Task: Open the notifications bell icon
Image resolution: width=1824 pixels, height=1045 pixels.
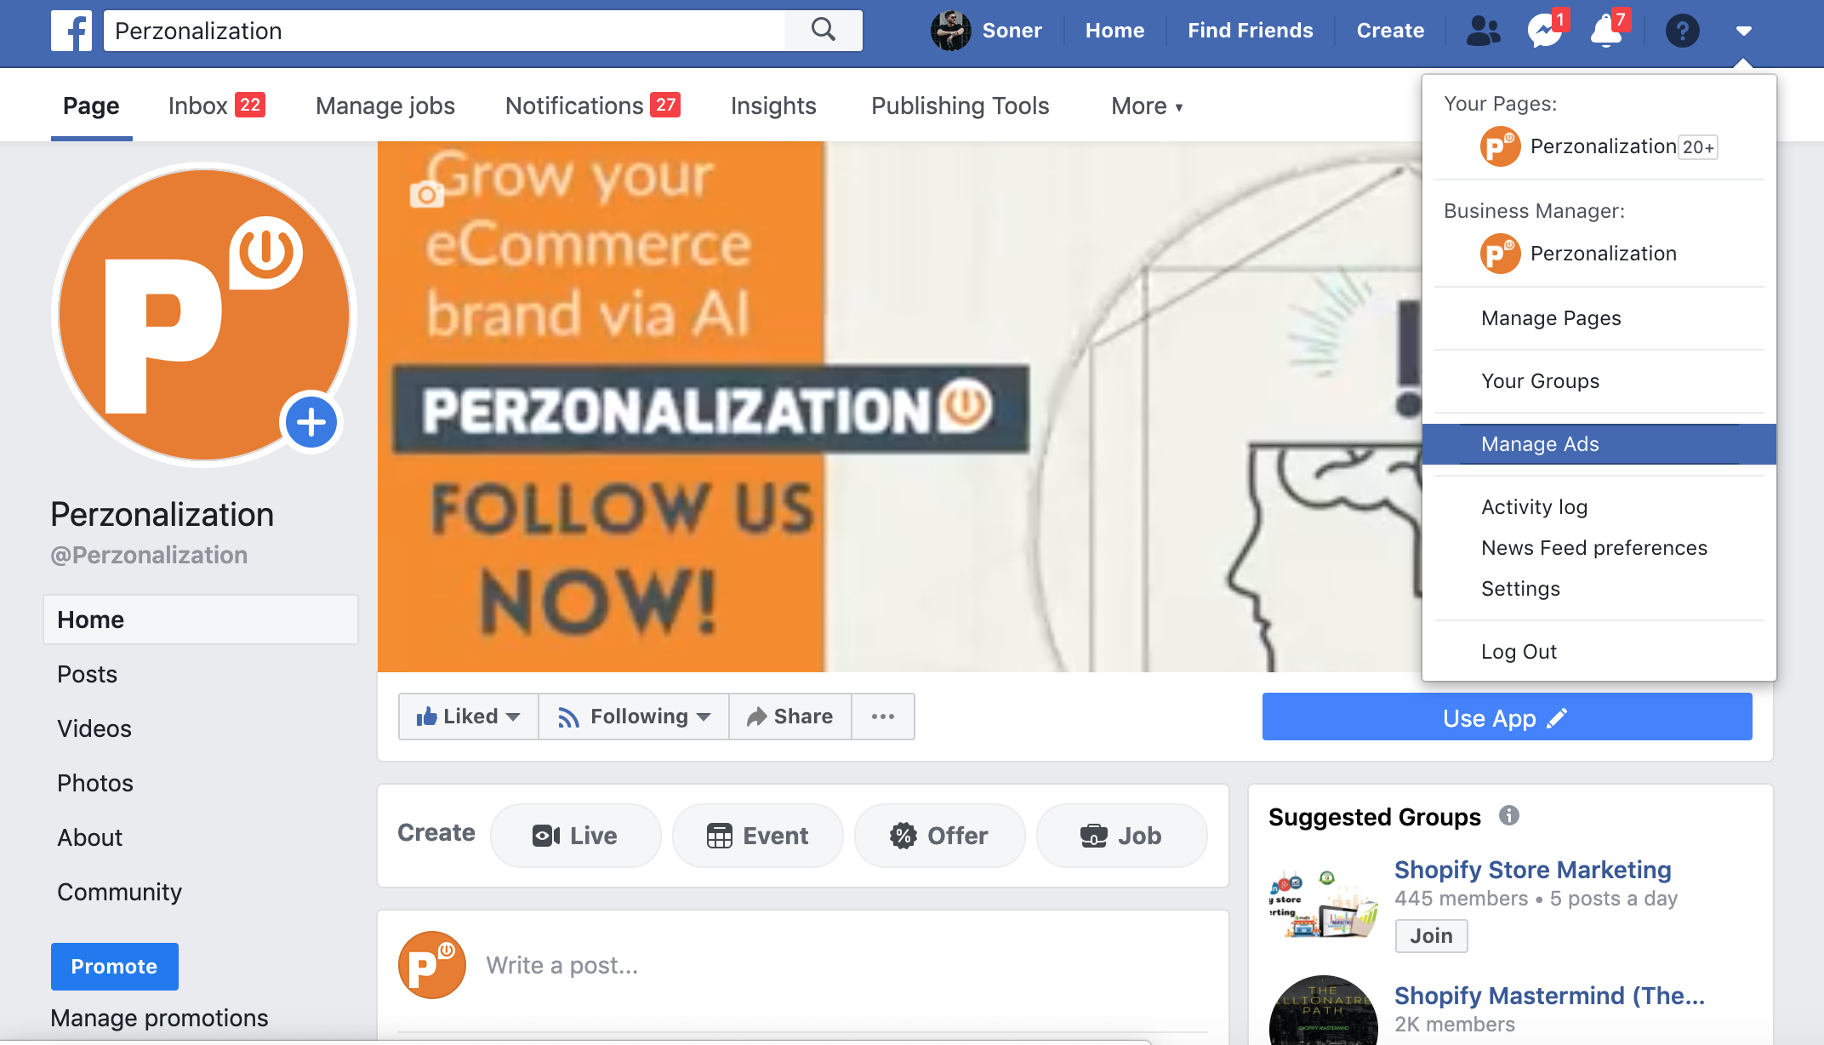Action: (1607, 31)
